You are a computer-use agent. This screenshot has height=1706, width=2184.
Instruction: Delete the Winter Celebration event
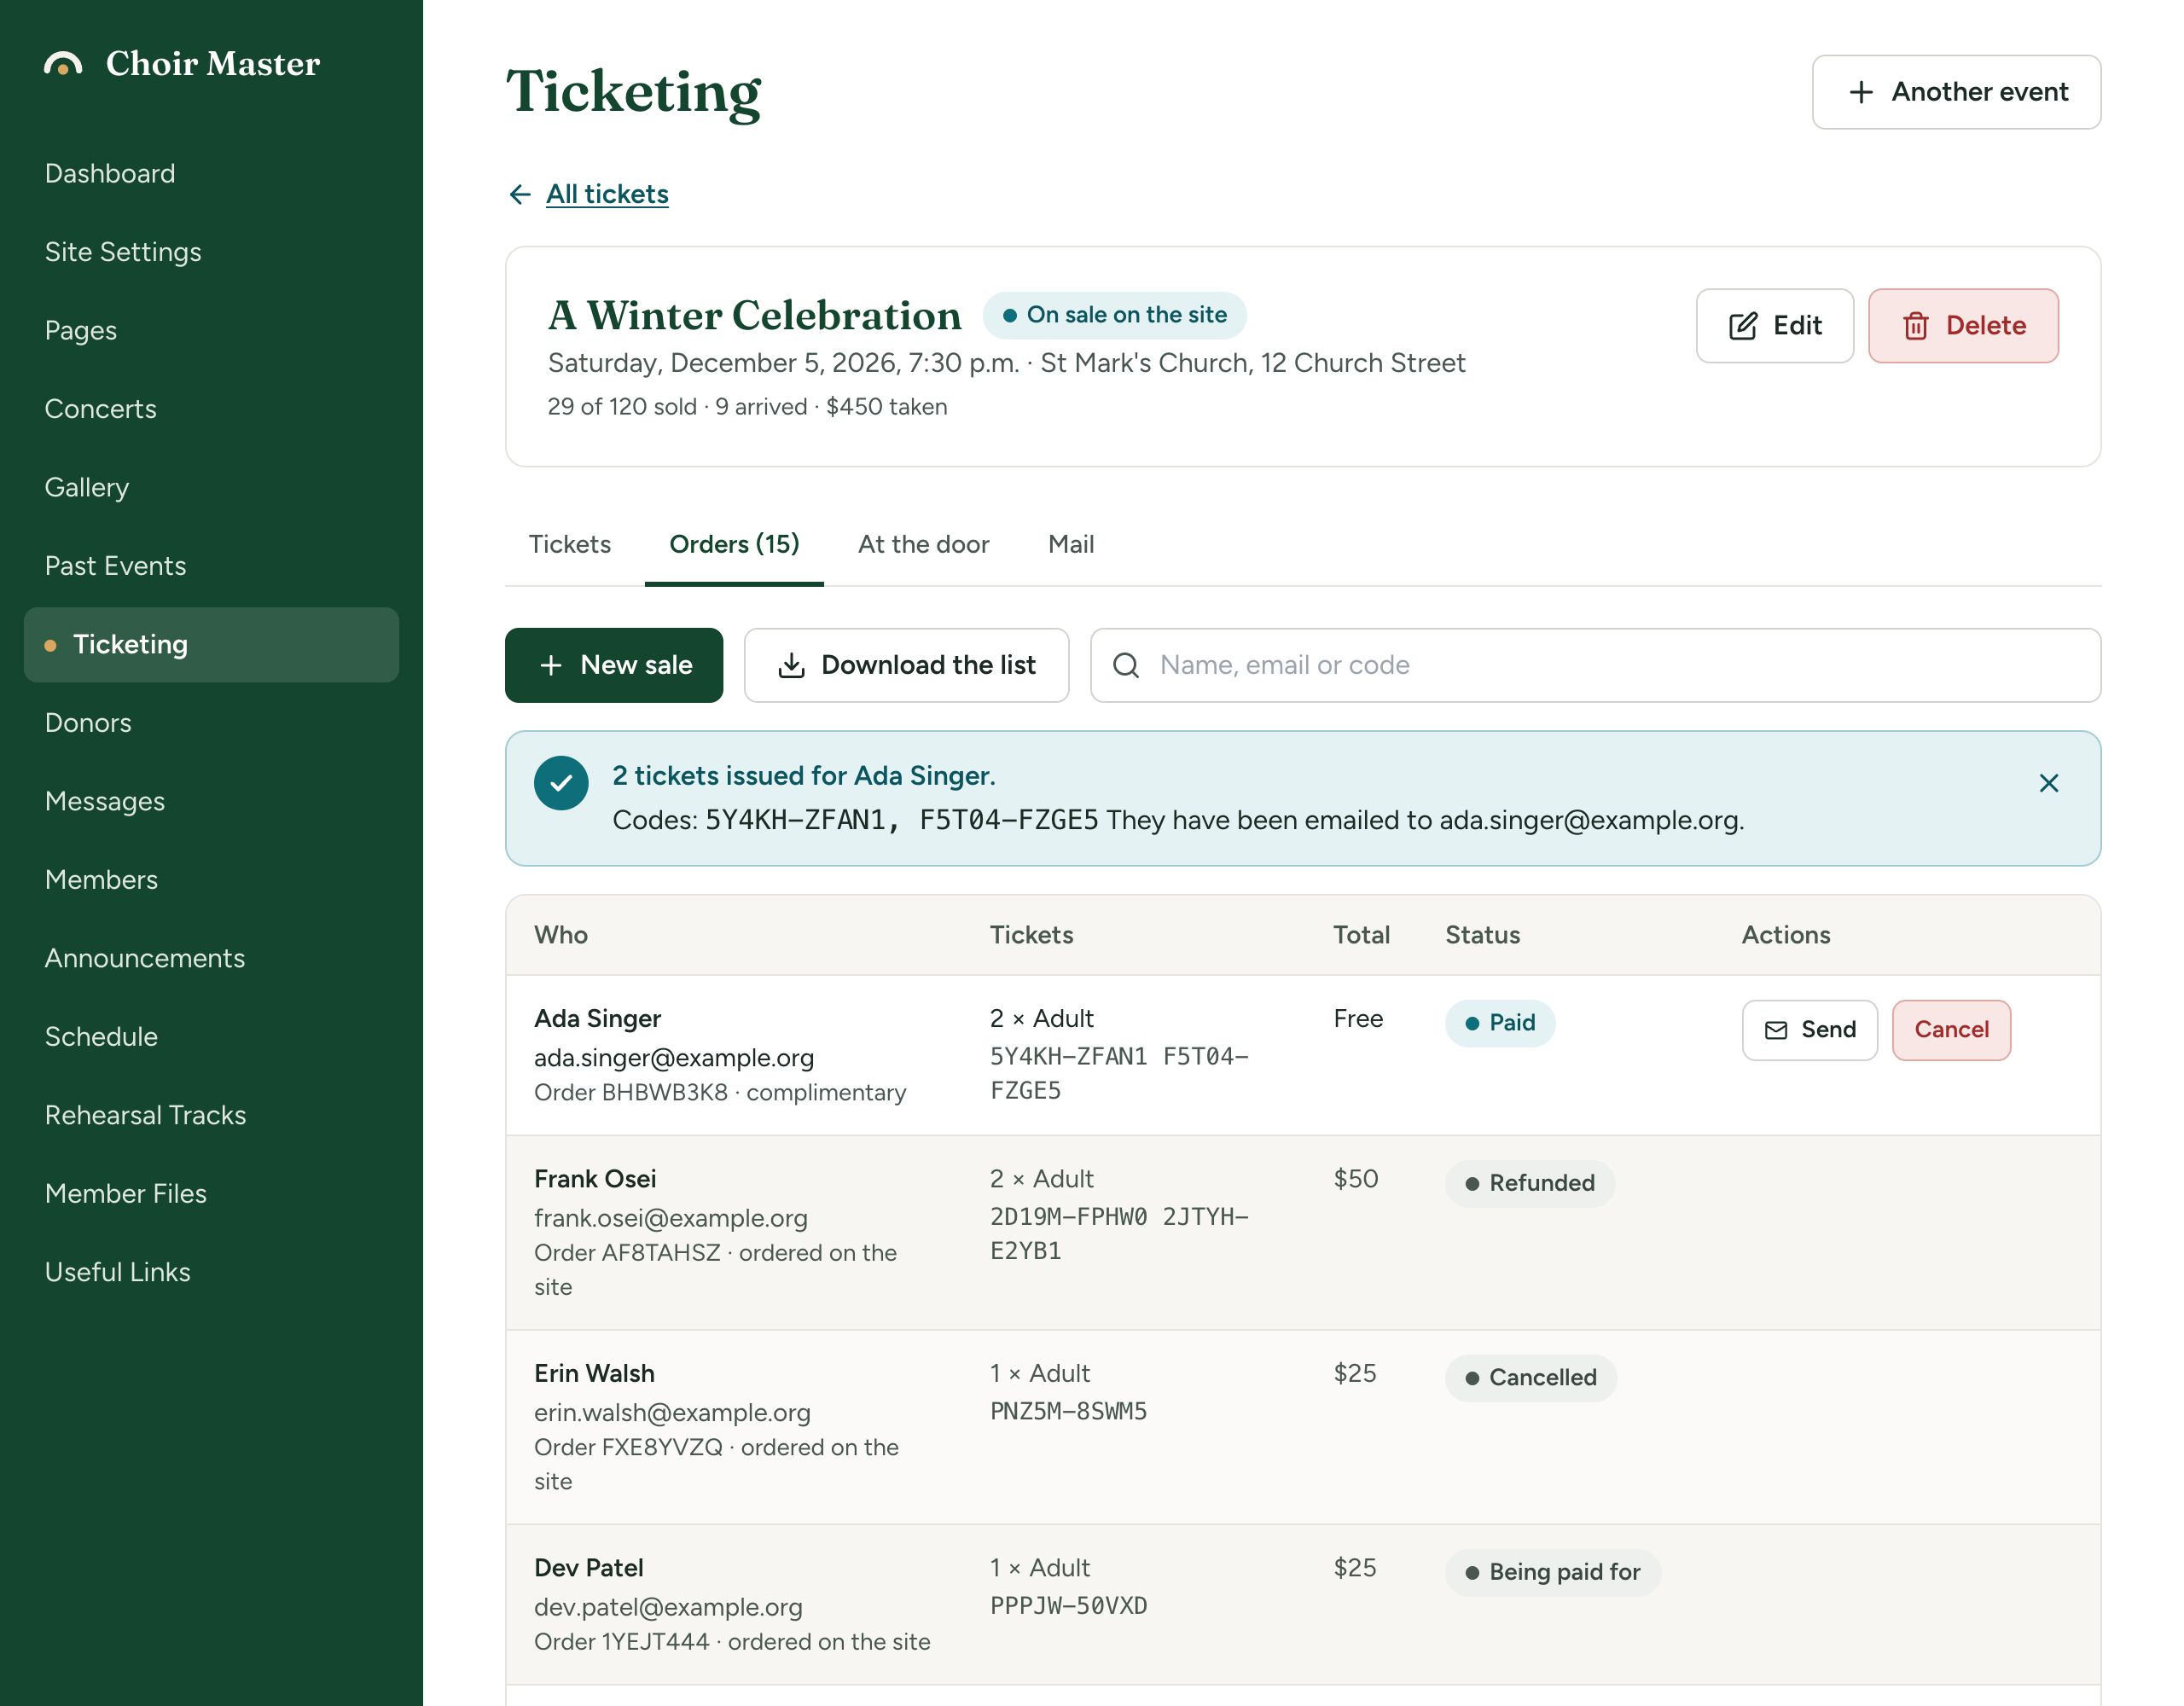tap(1963, 326)
